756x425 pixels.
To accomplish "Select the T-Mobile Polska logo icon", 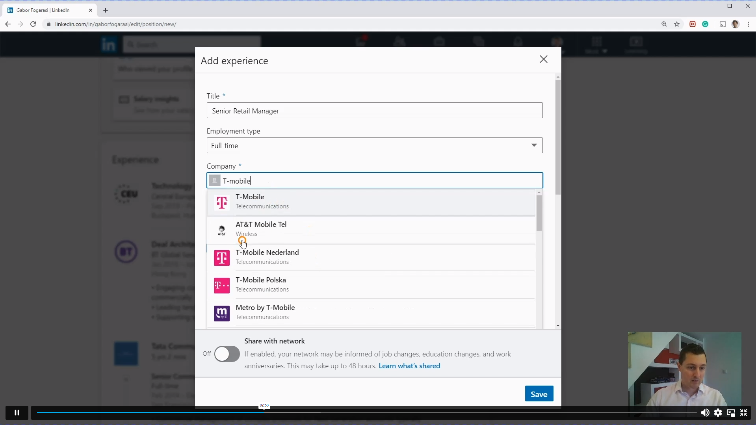I will tap(221, 285).
